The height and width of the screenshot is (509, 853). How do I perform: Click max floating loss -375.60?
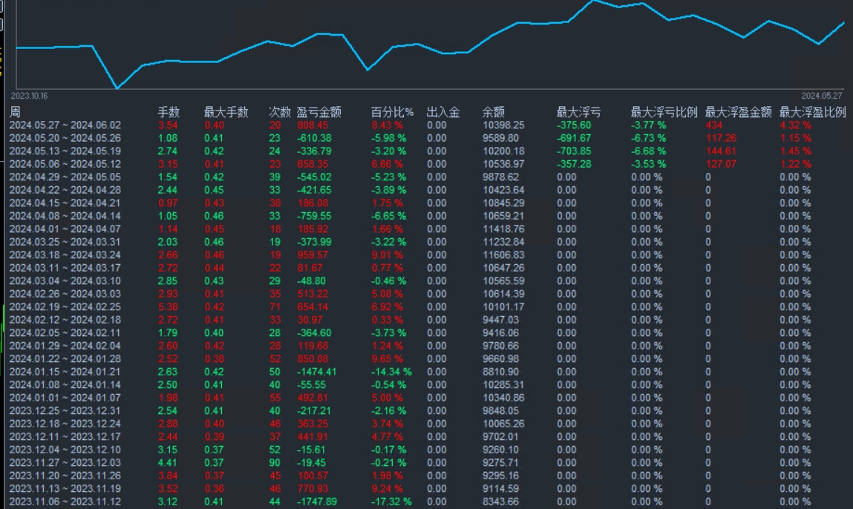[x=574, y=125]
